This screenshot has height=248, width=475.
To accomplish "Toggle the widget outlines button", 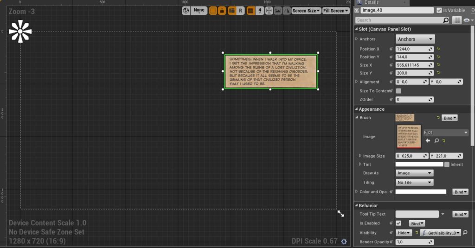I will (213, 11).
